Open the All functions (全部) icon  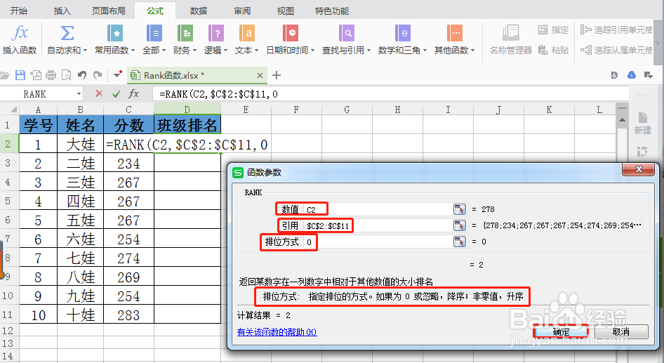pos(154,33)
